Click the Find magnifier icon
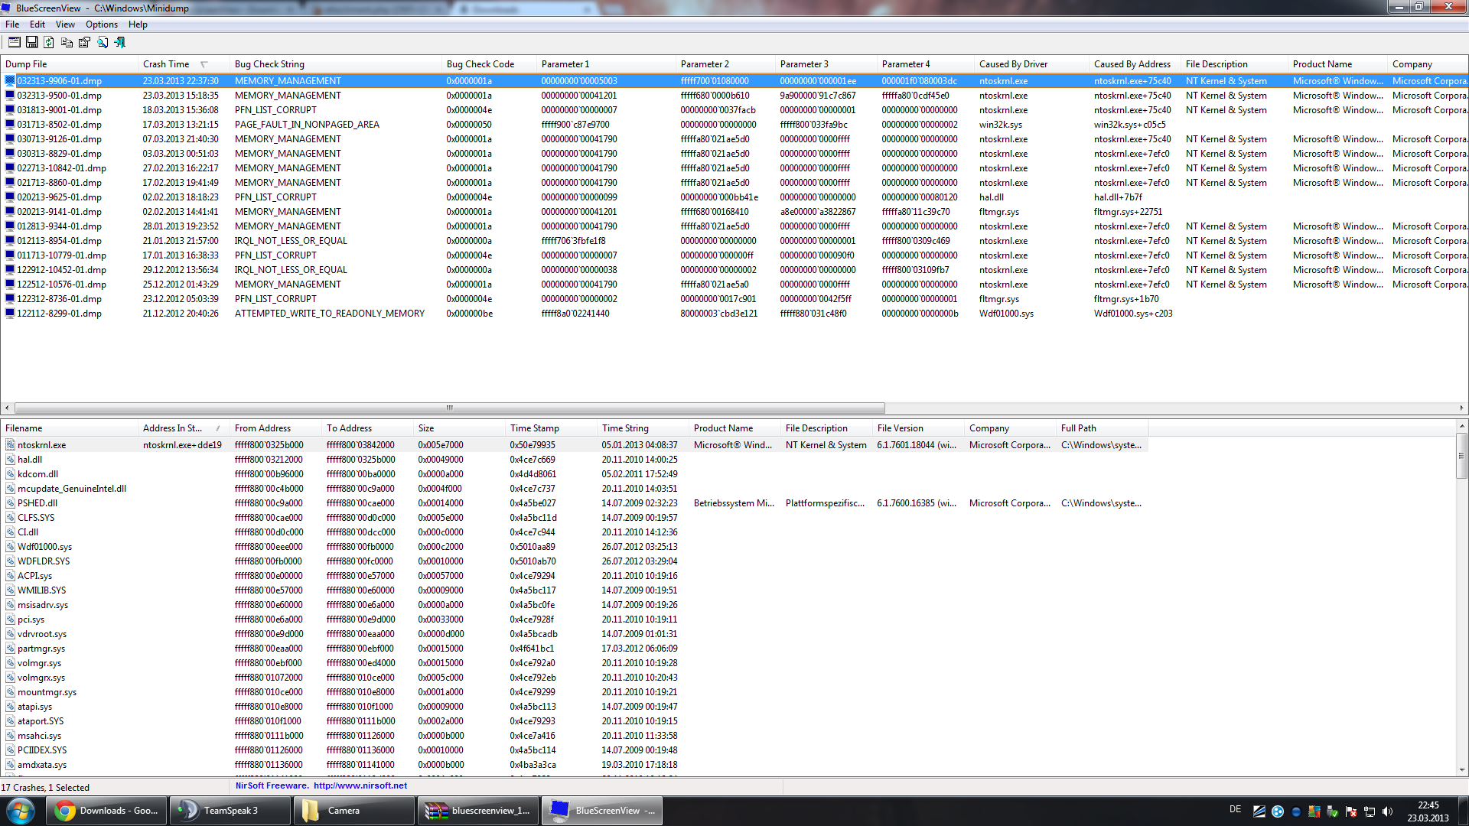 [102, 42]
